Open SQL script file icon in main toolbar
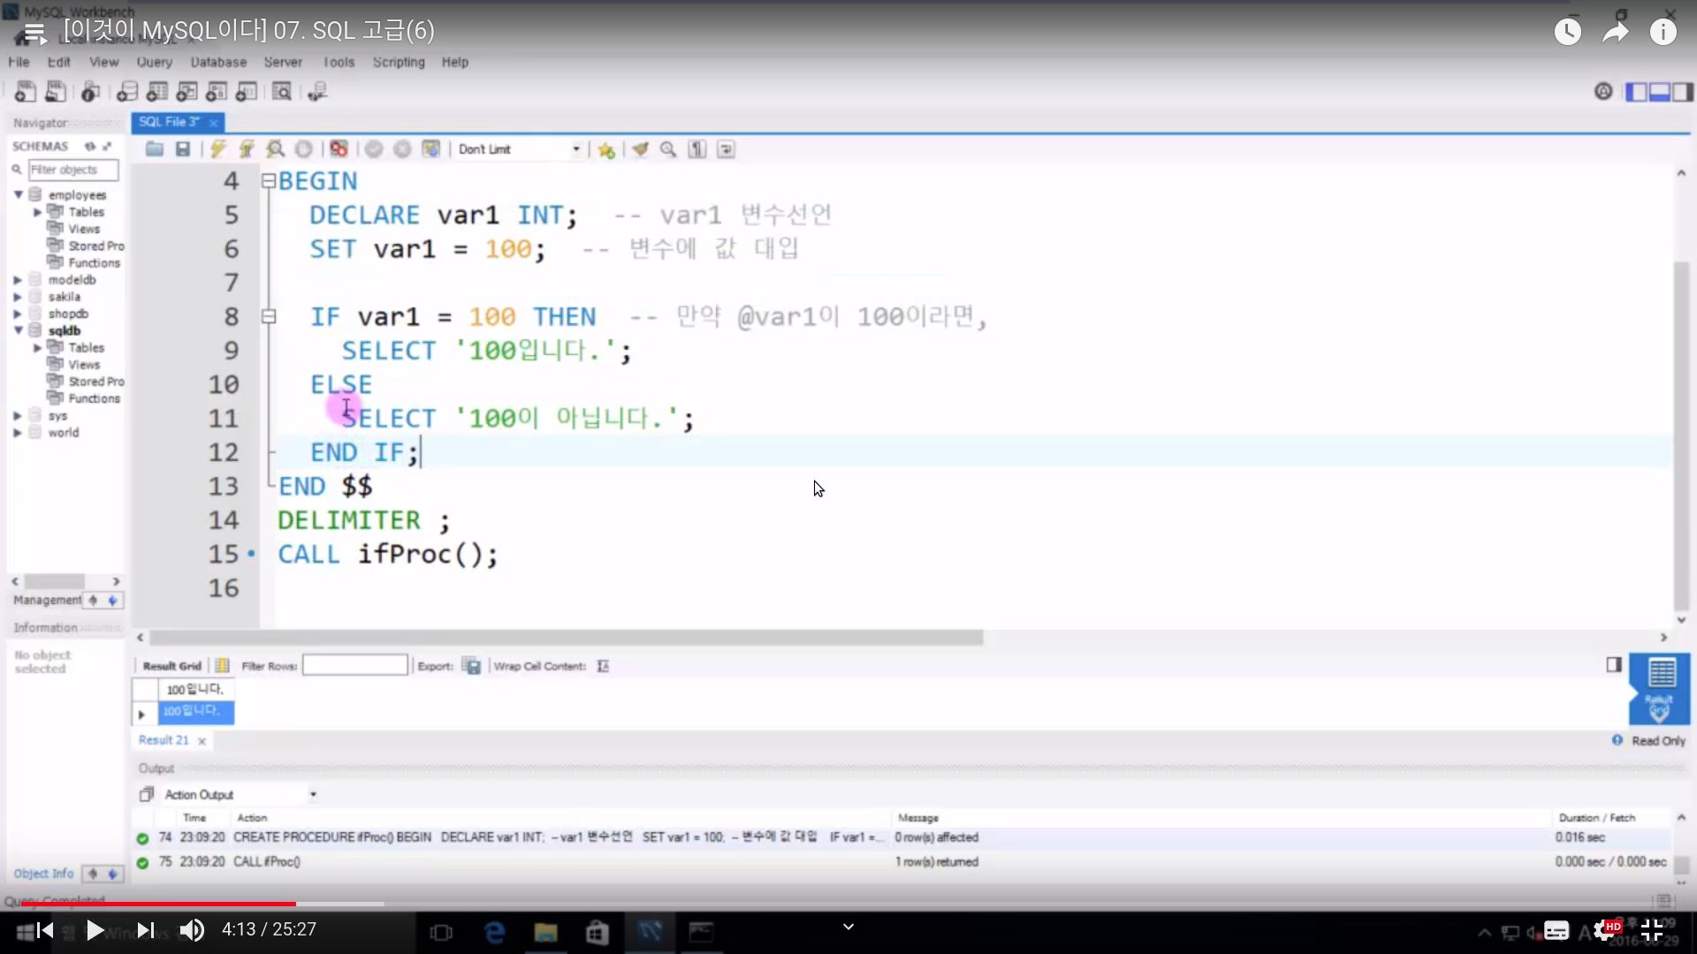This screenshot has height=954, width=1697. click(x=55, y=91)
